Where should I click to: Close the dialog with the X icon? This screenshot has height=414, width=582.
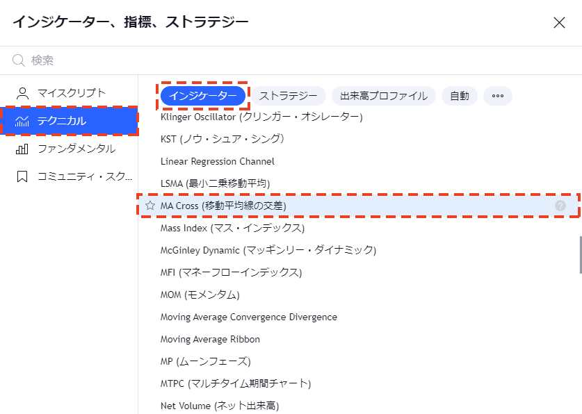[x=559, y=23]
